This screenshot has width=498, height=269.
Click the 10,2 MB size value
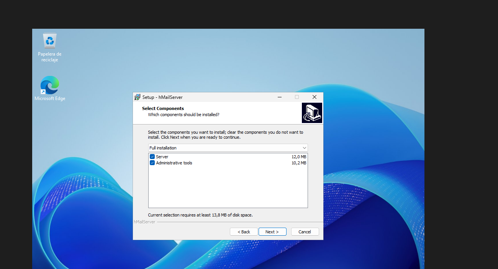(299, 163)
